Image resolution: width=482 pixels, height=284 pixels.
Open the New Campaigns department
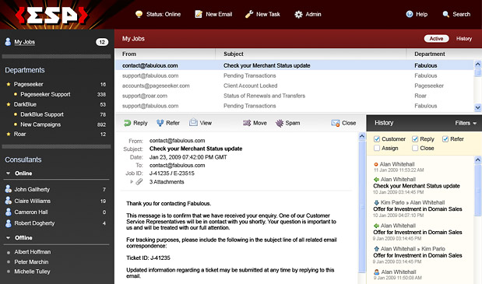[40, 124]
